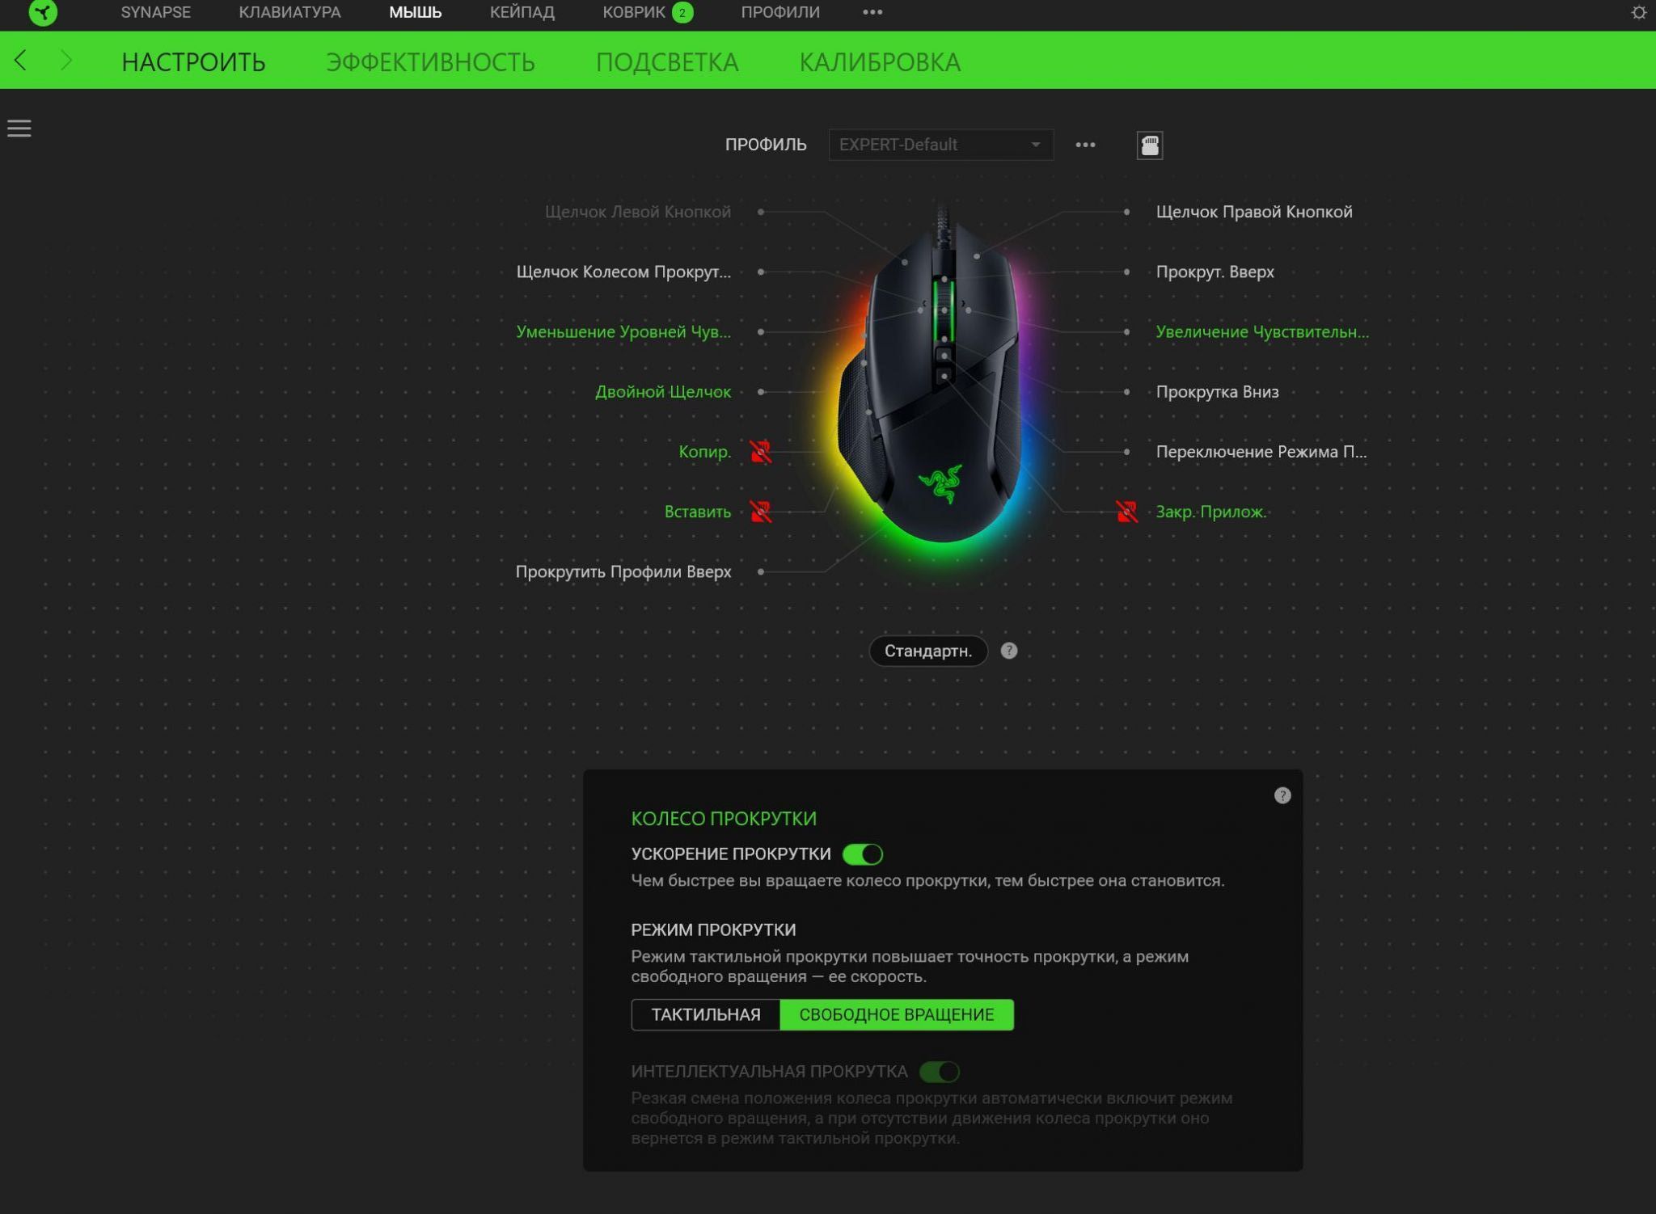Select Тактильная scroll mode
The image size is (1656, 1214).
[705, 1014]
